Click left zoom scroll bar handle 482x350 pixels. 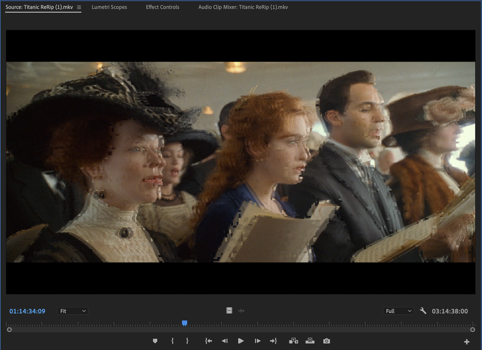click(9, 330)
